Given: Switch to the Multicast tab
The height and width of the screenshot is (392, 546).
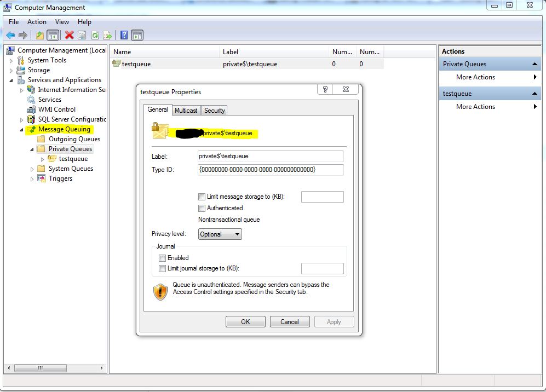Looking at the screenshot, I should (186, 111).
